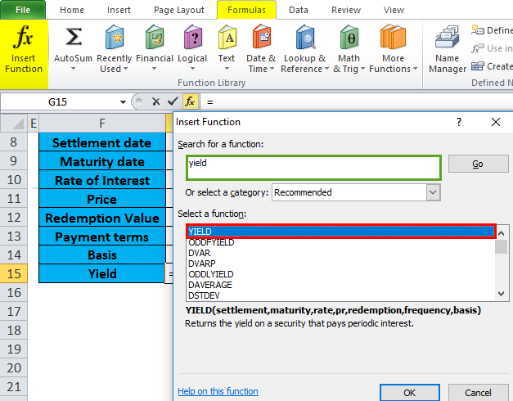The image size is (513, 401).
Task: Close the Insert Function dialog
Action: click(x=496, y=122)
